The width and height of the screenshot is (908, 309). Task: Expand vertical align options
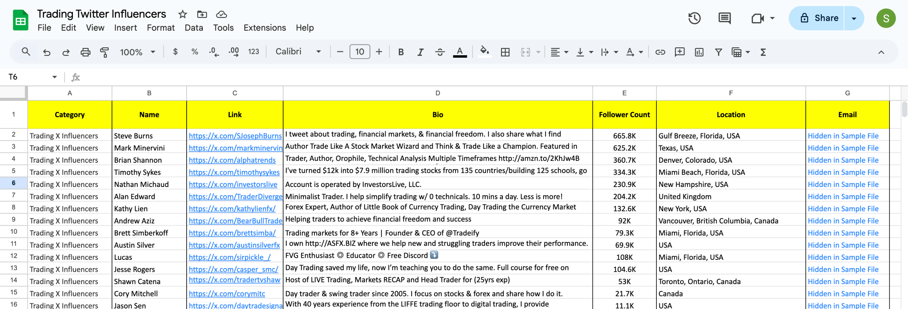click(x=591, y=52)
